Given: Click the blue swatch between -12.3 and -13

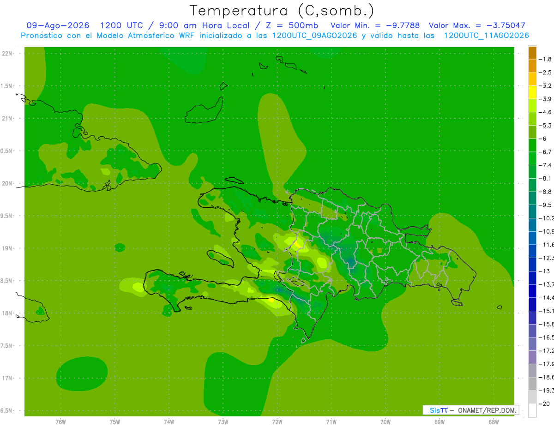Looking at the screenshot, I should (532, 265).
